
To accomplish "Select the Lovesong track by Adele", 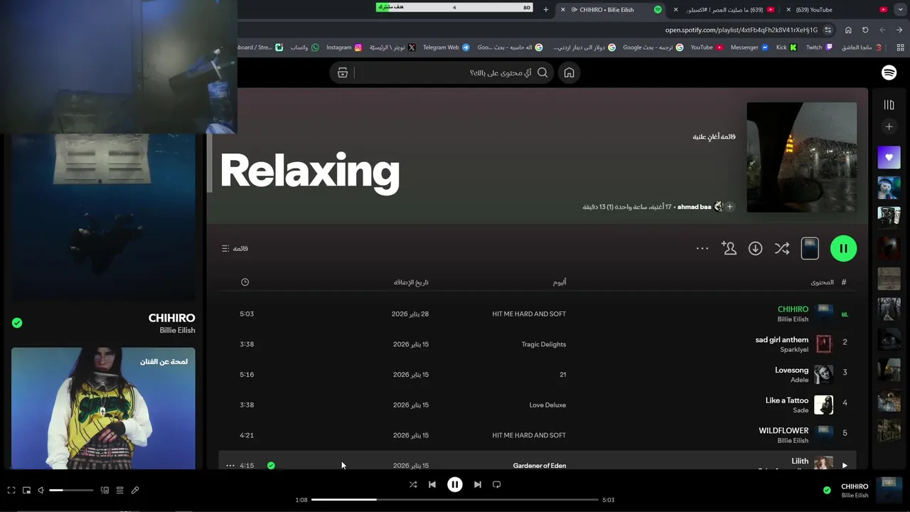I will (x=791, y=370).
